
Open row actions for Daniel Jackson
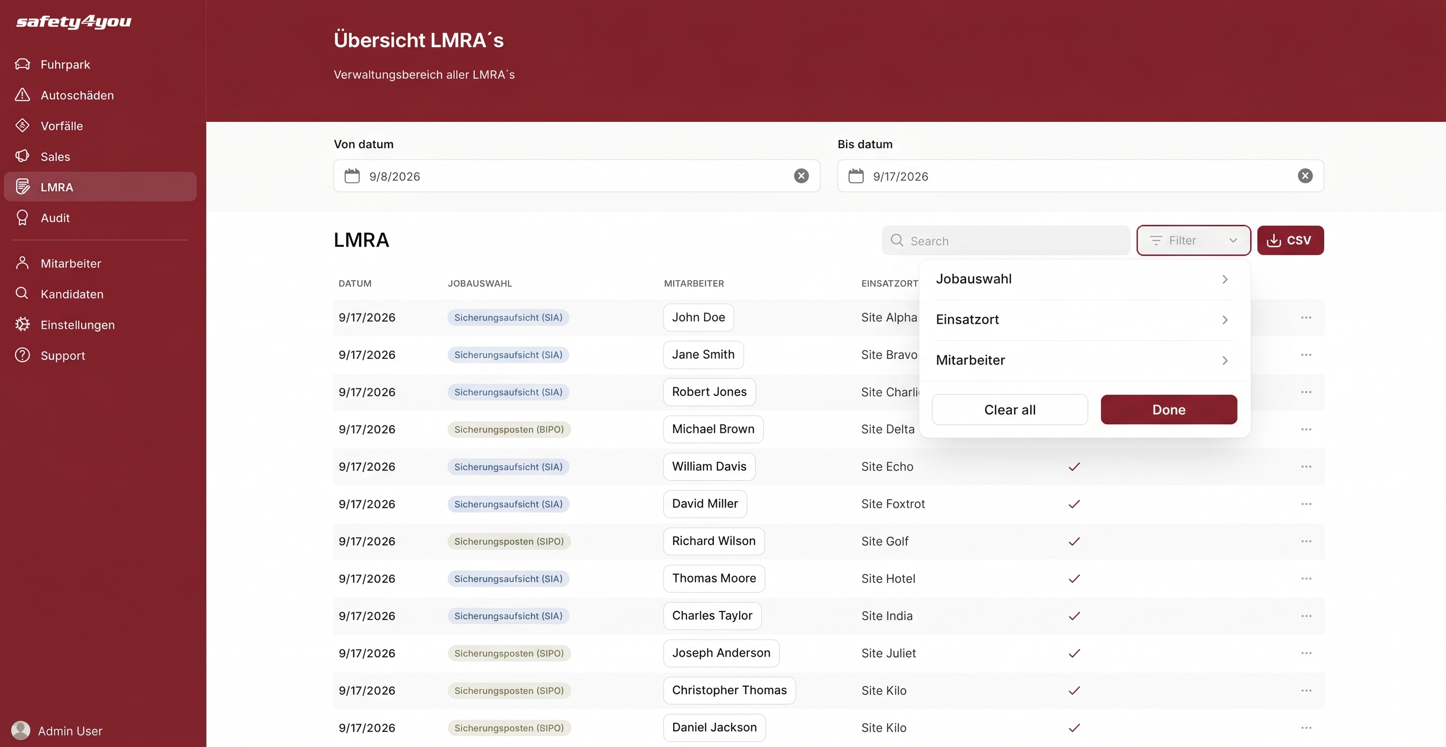(1306, 727)
